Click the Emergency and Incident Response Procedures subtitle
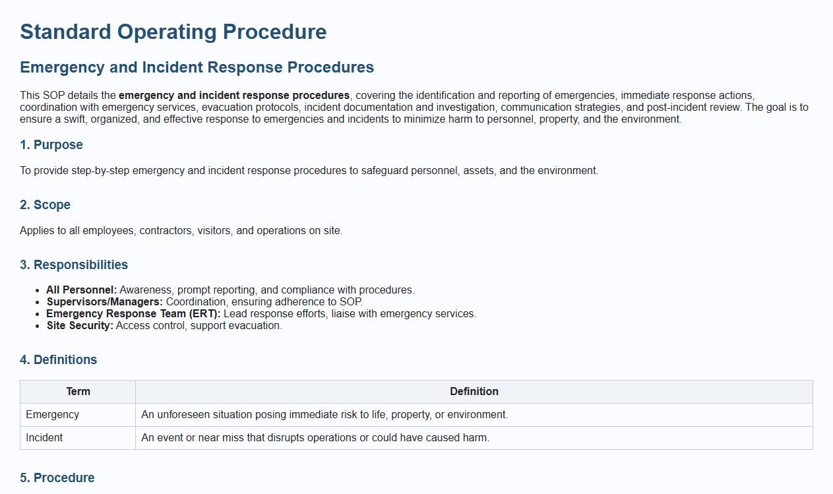Viewport: 833px width, 494px height. click(197, 67)
